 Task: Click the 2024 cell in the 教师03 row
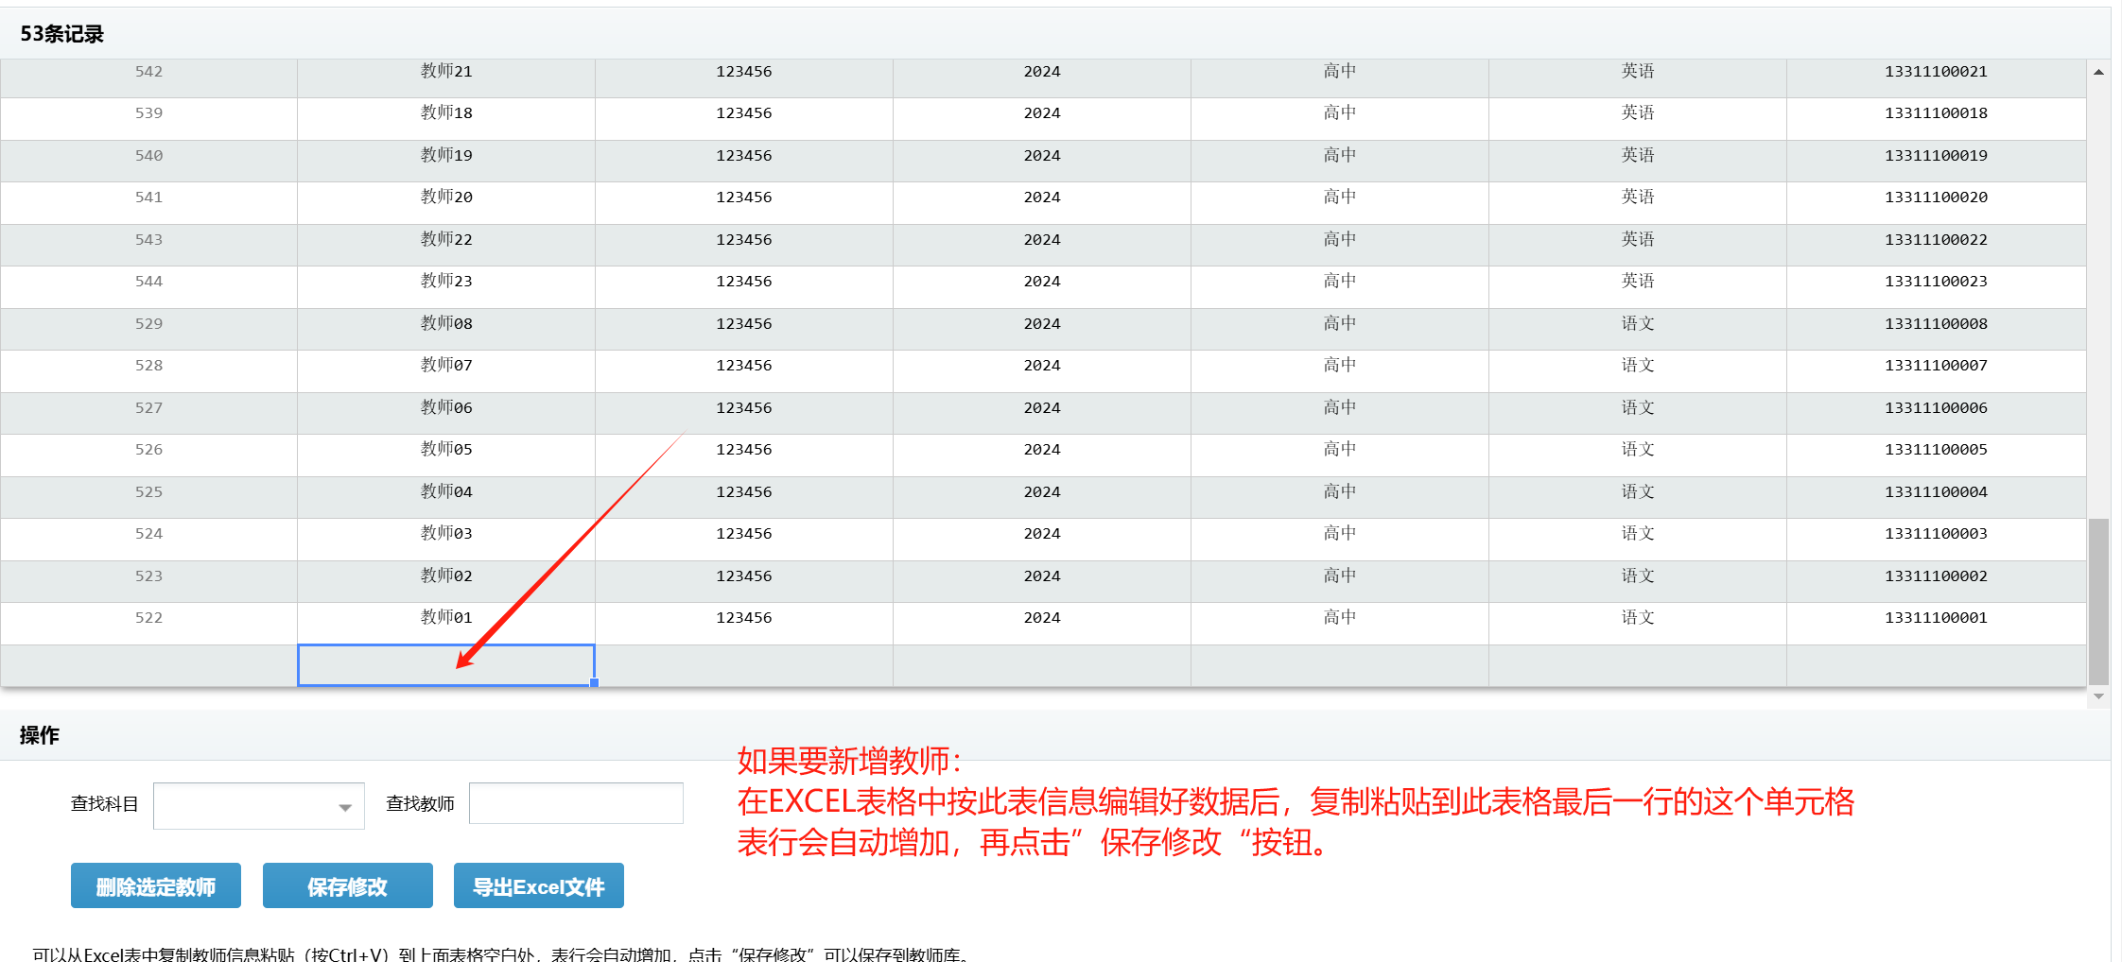click(x=1042, y=534)
